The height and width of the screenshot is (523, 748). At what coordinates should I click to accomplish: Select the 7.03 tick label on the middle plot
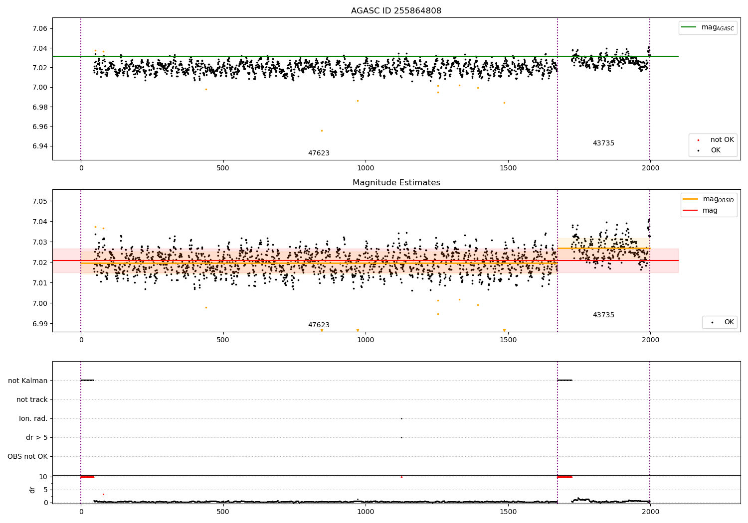click(x=40, y=242)
